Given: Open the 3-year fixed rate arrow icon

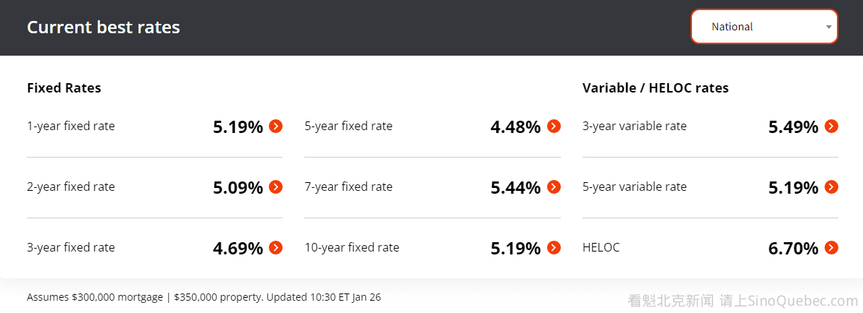Looking at the screenshot, I should (275, 248).
